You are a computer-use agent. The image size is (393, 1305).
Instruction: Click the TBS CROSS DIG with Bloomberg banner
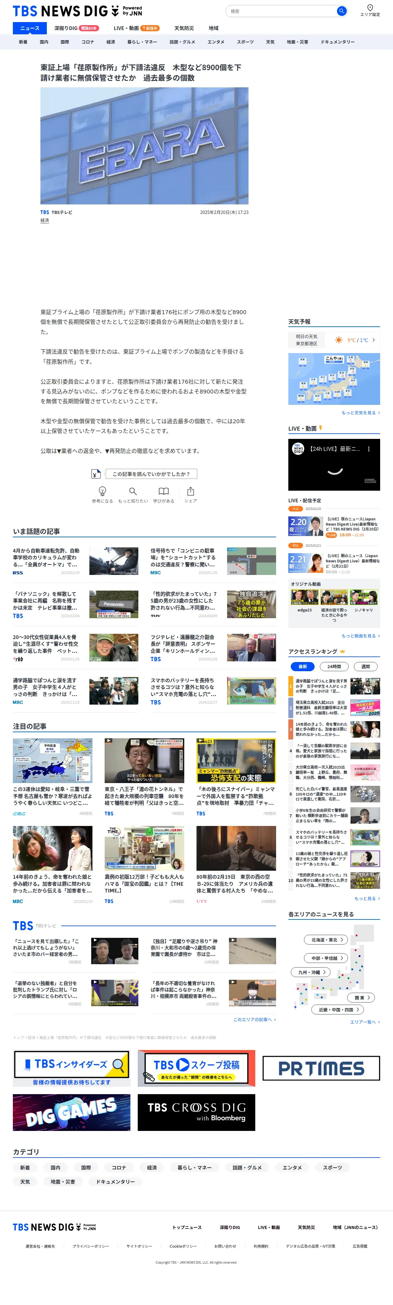pos(196,1113)
